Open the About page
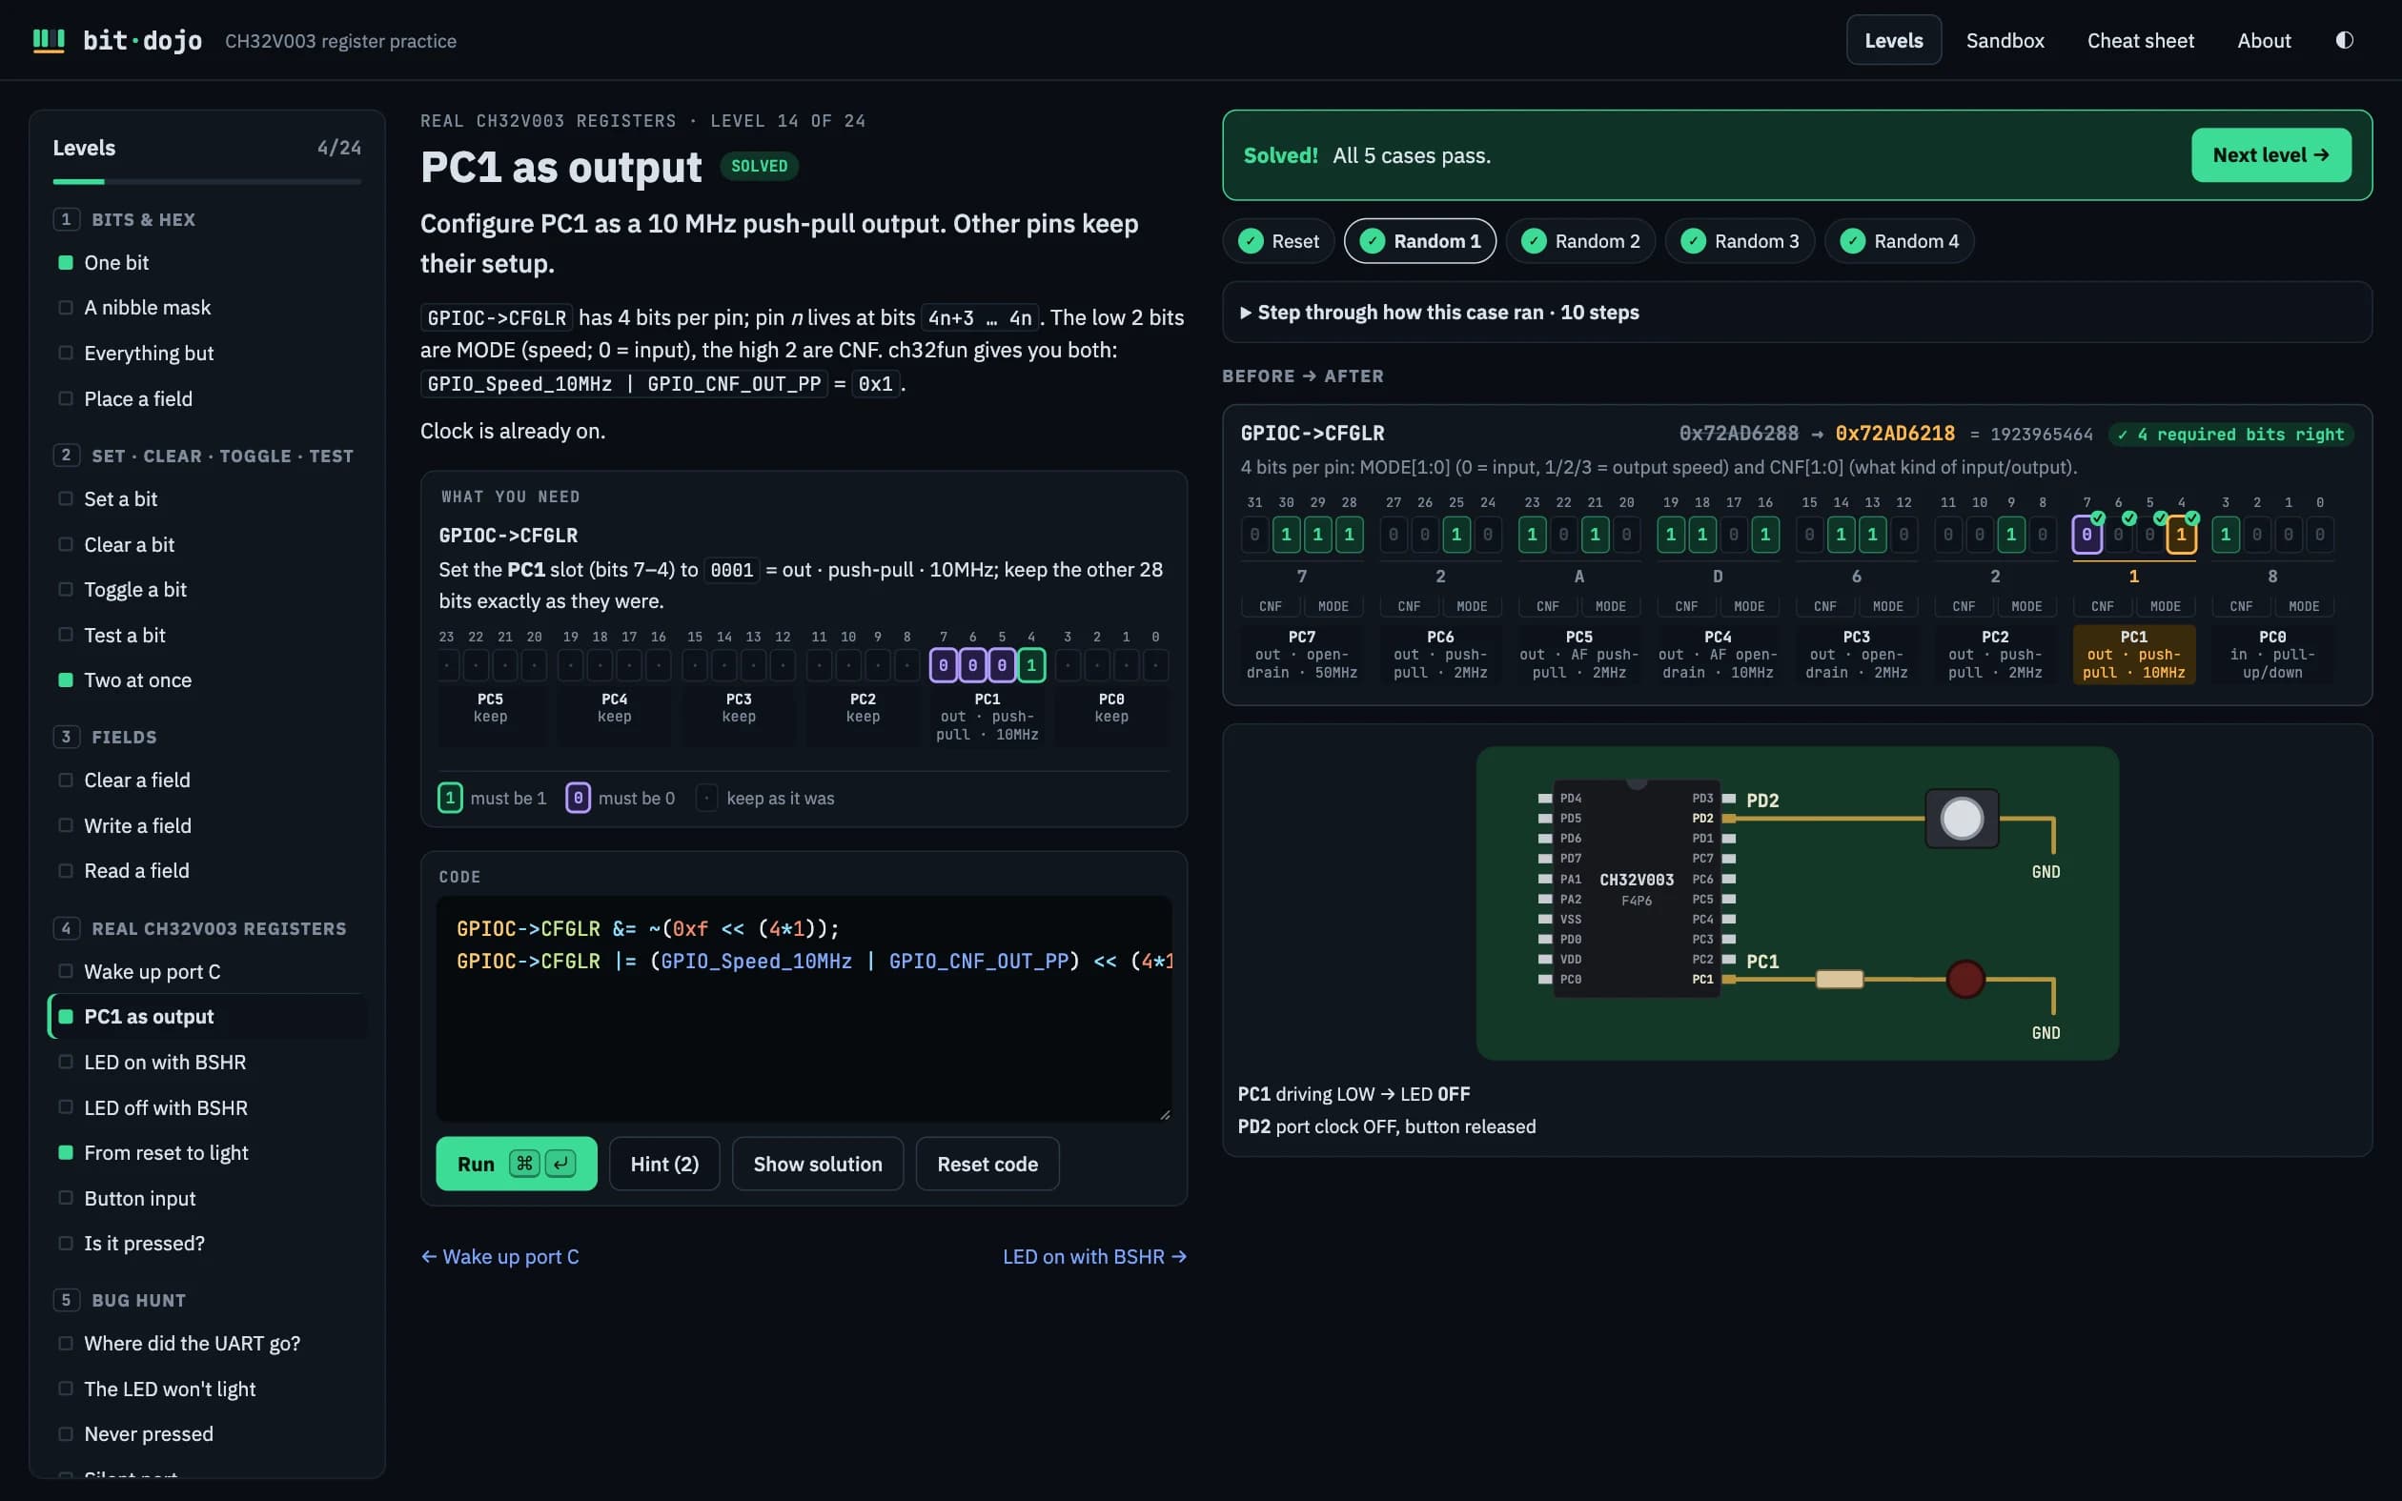Image resolution: width=2402 pixels, height=1501 pixels. [x=2263, y=40]
